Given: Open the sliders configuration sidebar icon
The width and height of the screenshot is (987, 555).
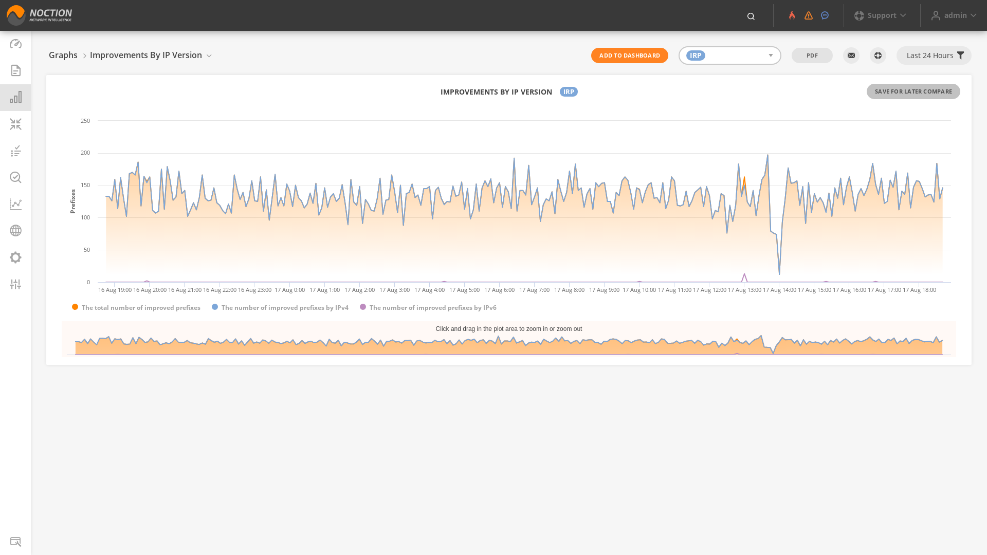Looking at the screenshot, I should (15, 284).
